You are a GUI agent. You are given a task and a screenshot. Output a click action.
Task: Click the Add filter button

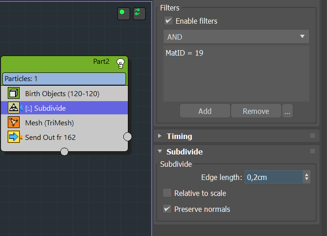205,111
